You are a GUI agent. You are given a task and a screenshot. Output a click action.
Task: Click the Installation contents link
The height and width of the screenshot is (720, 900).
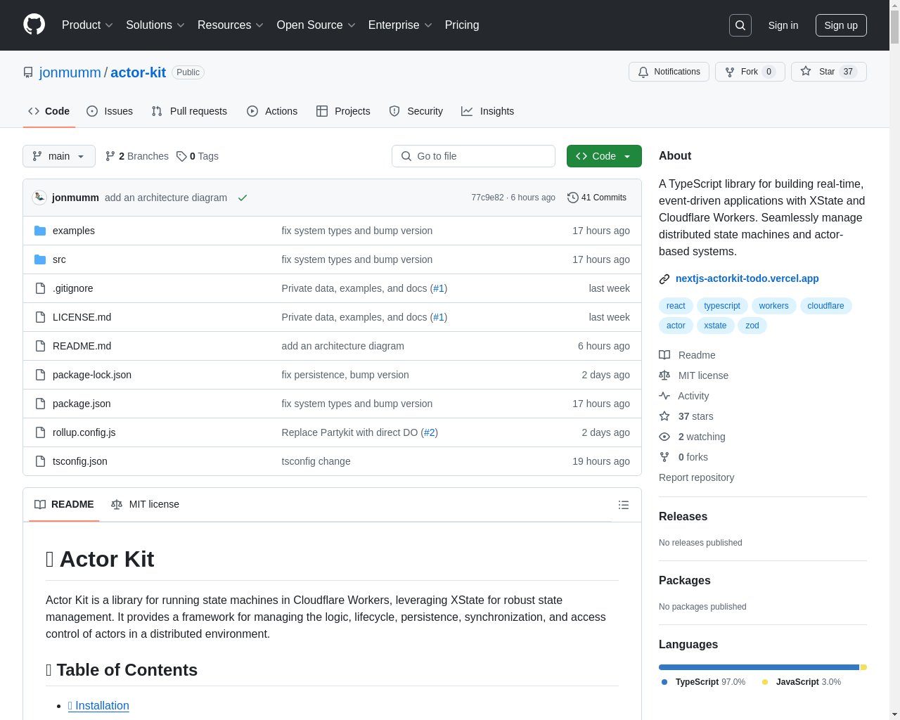98,706
